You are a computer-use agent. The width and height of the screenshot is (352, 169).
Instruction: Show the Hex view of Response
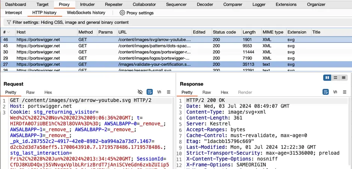224,92
